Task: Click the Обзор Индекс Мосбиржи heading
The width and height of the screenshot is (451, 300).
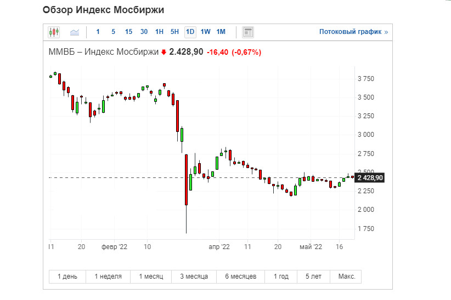Action: coord(103,10)
